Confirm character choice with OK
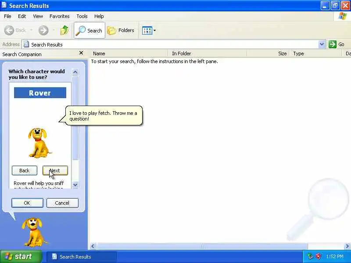Viewport: 351px width, 263px height. click(27, 203)
